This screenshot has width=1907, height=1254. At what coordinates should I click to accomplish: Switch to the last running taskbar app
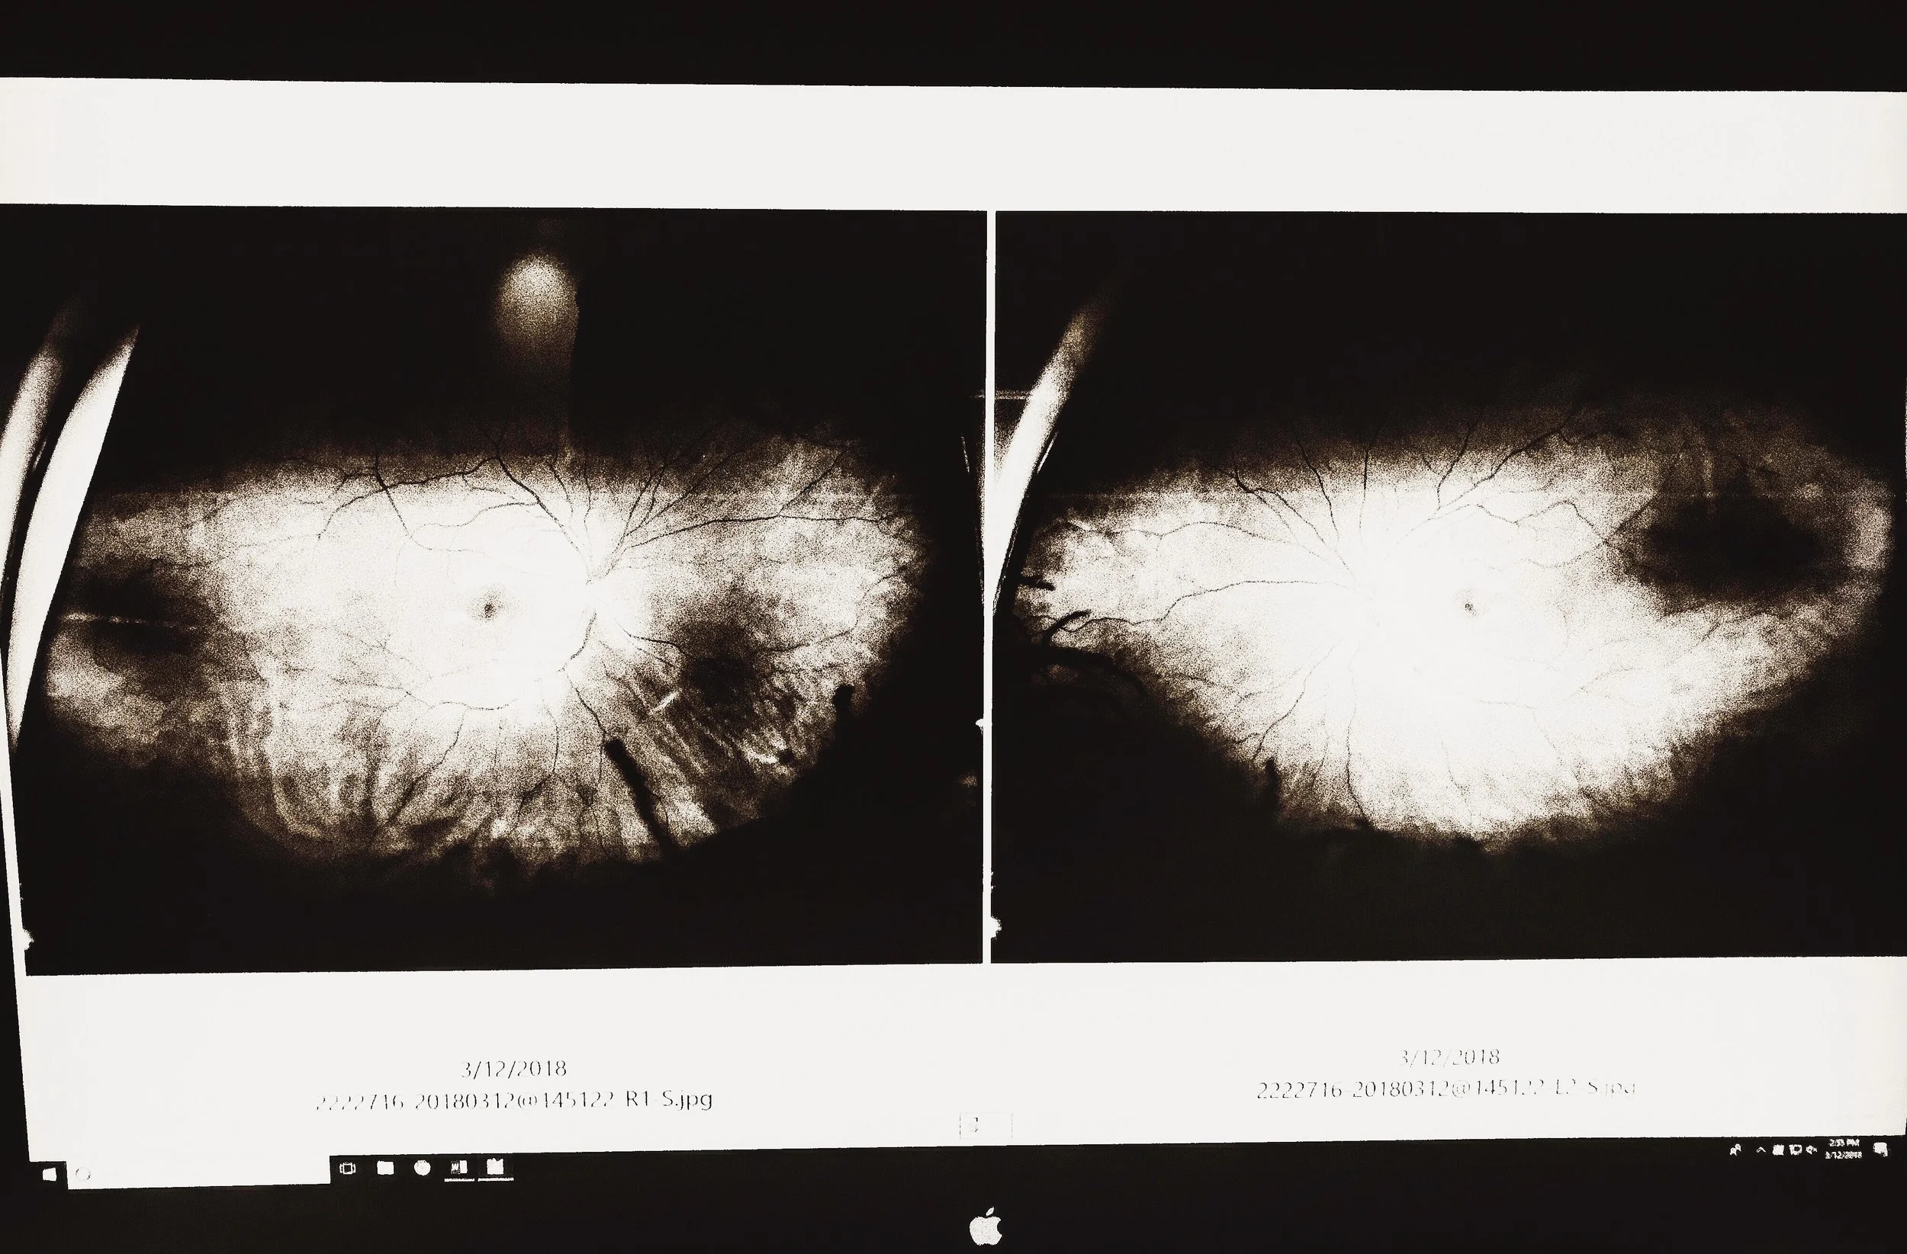pos(495,1166)
